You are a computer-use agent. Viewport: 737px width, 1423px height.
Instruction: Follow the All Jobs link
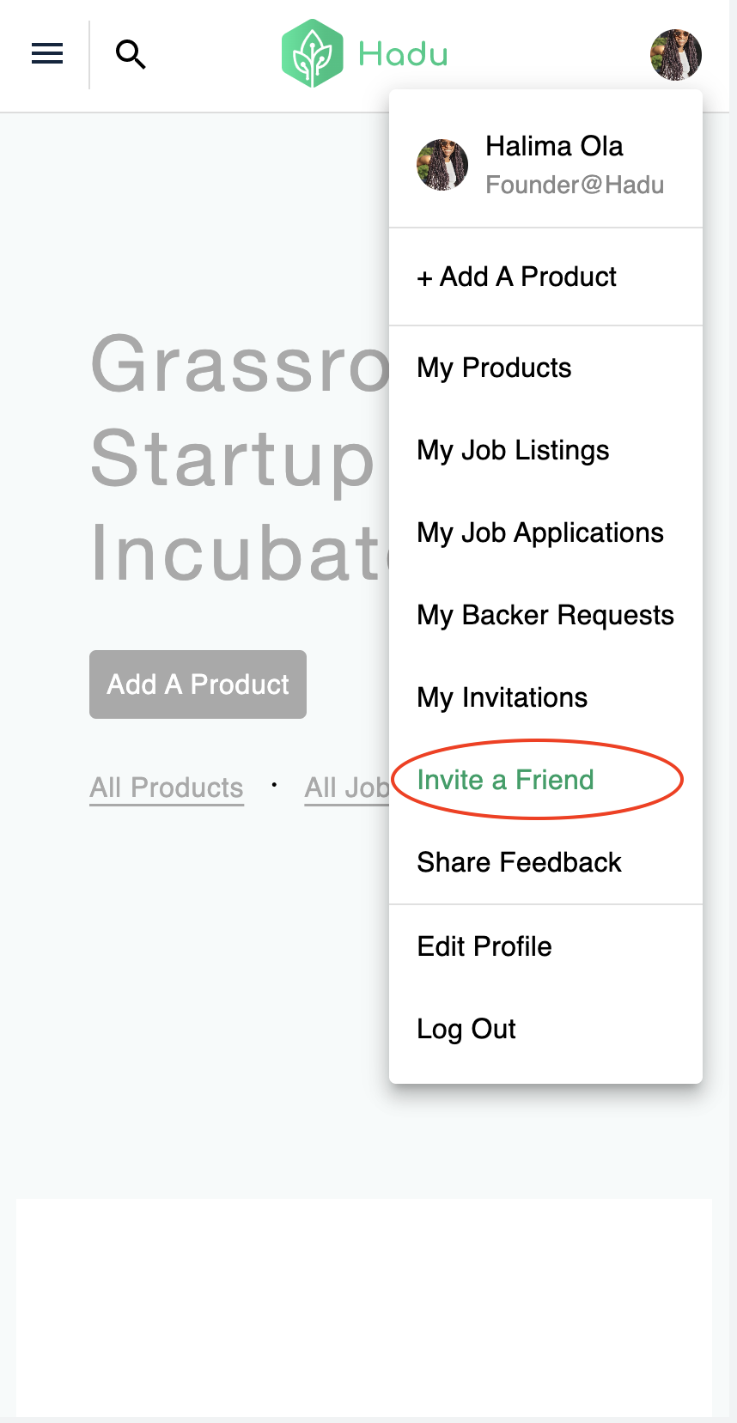click(x=347, y=788)
